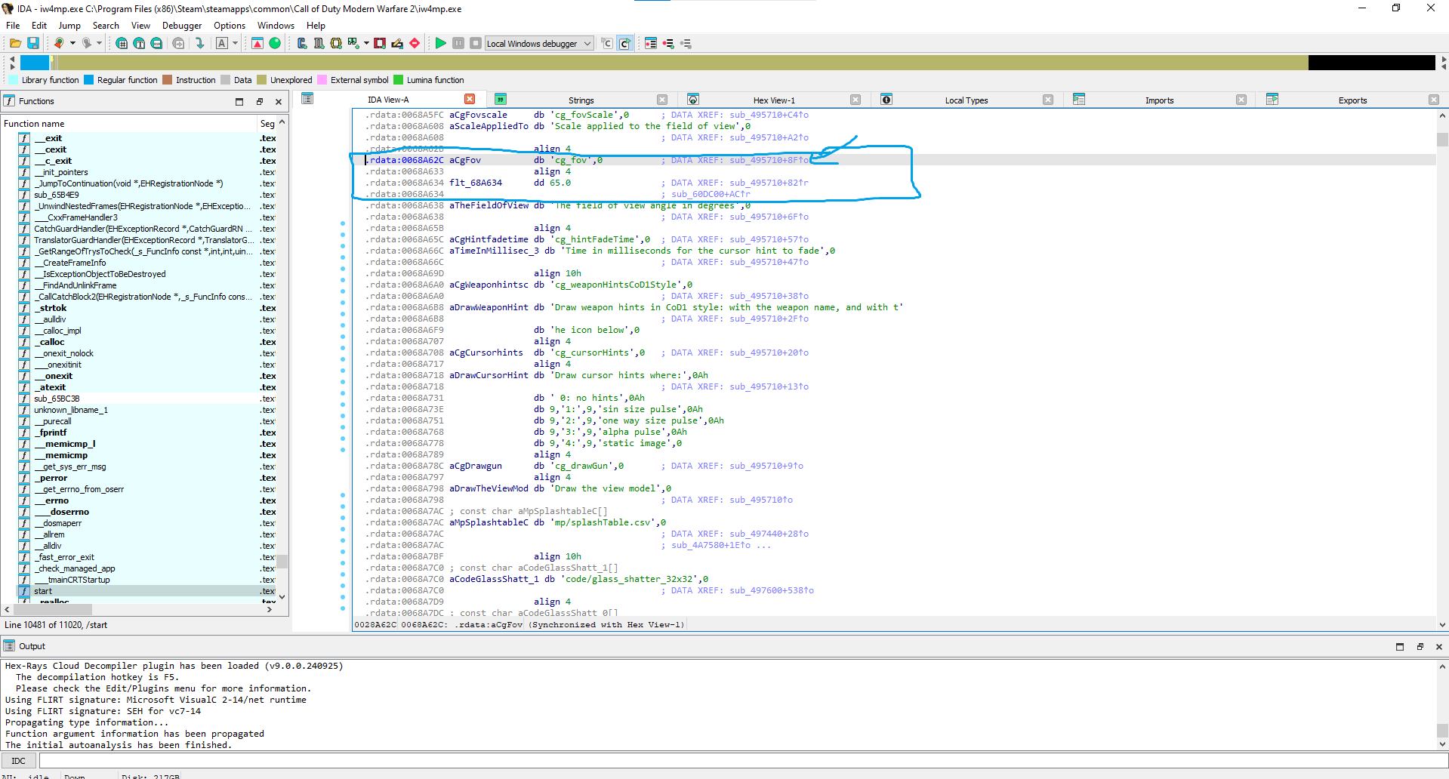Click the listing icon left of IDA View-A tab

point(307,99)
